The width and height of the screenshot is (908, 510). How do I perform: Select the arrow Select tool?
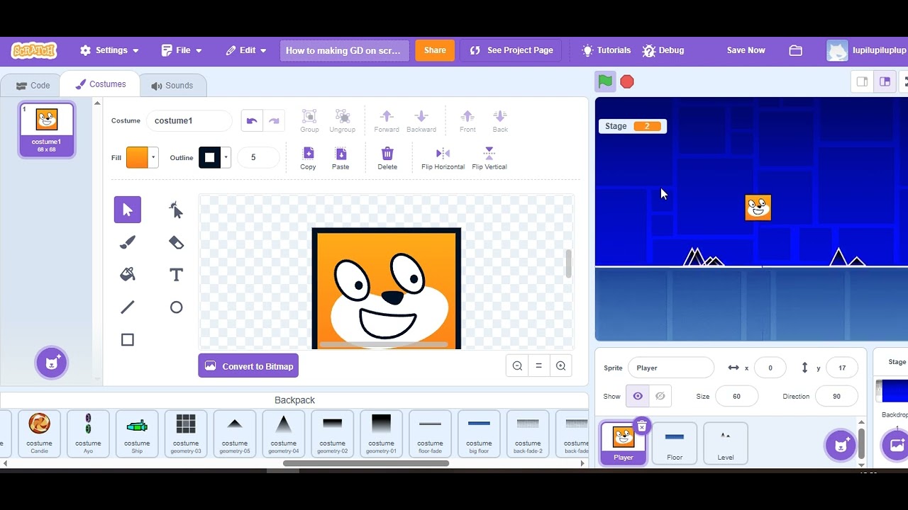coord(128,210)
